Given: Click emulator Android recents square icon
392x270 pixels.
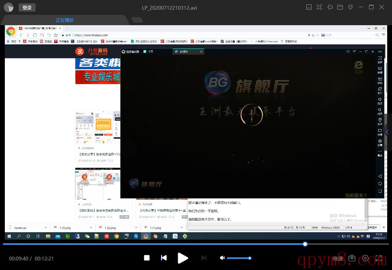Looking at the screenshot, I should [380, 191].
